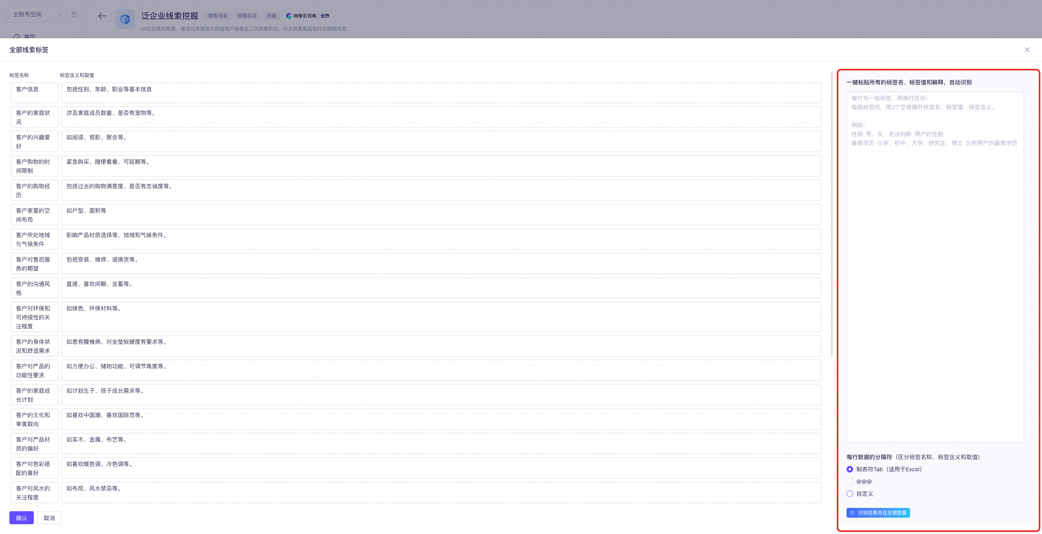Click the 销售线索 tag
This screenshot has width=1042, height=534.
click(217, 16)
